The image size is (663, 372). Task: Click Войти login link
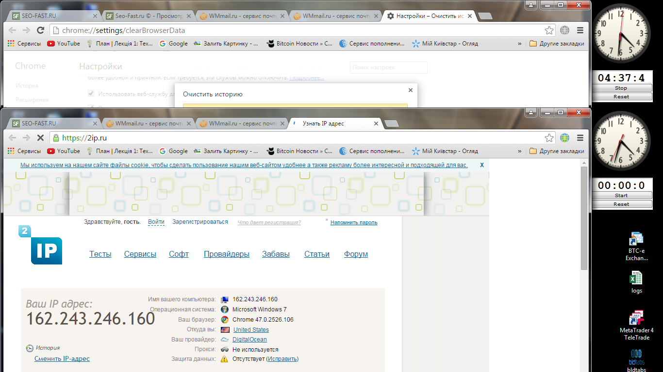pyautogui.click(x=156, y=222)
